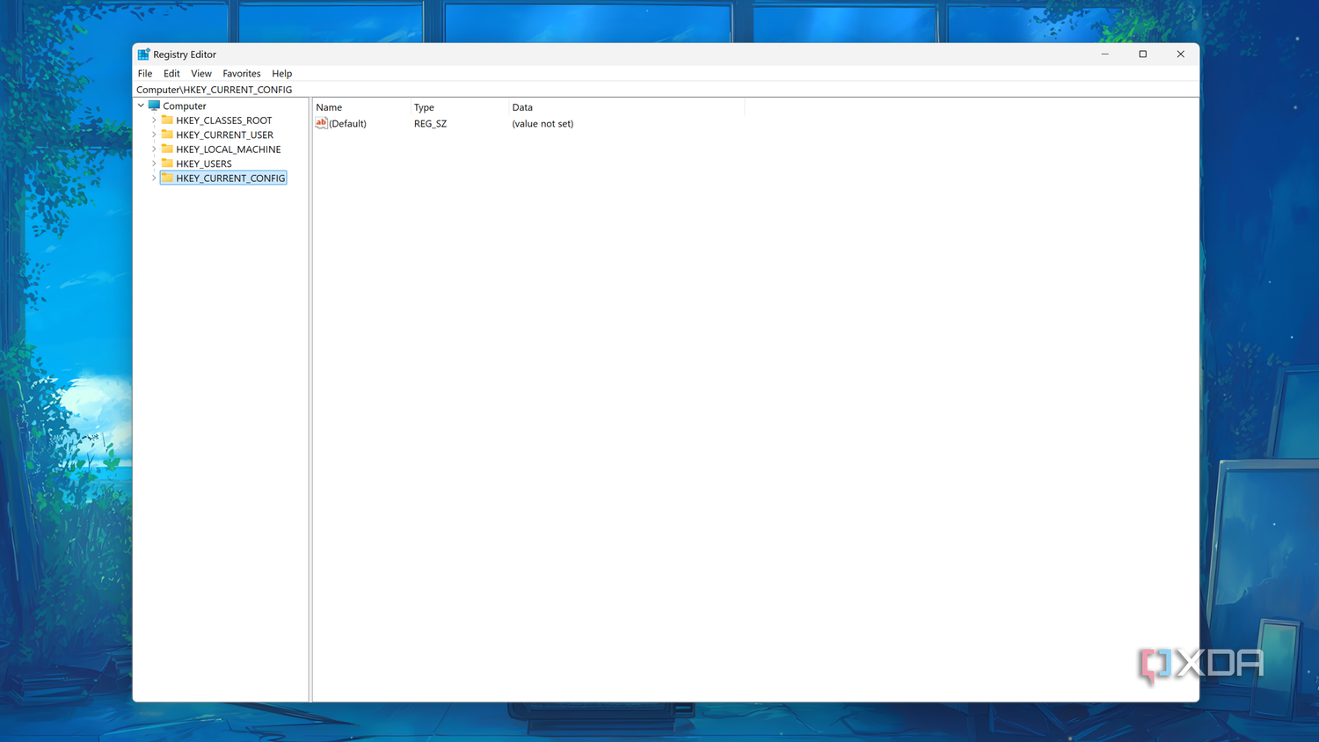Sort by the Data column header
1319x742 pixels.
(626, 107)
